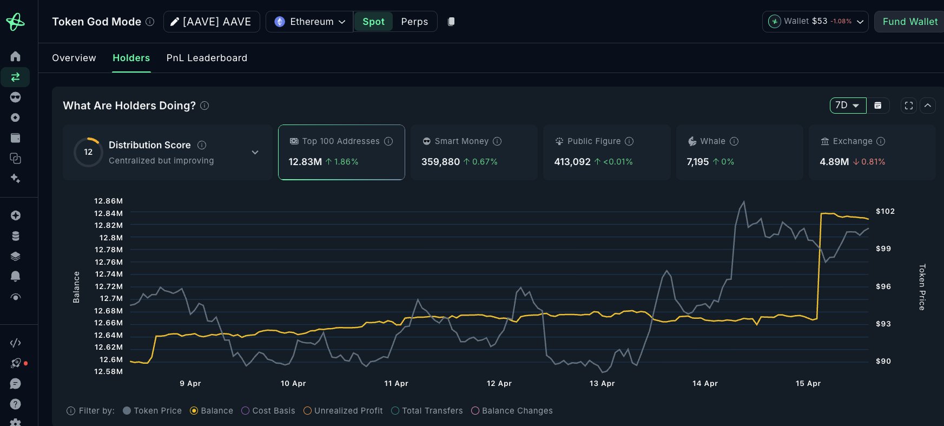Open the notifications bell icon

click(15, 276)
